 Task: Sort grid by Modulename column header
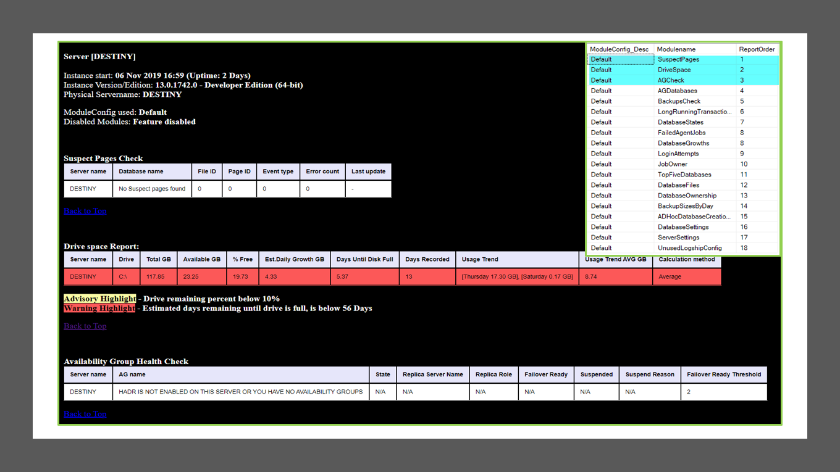tap(676, 49)
